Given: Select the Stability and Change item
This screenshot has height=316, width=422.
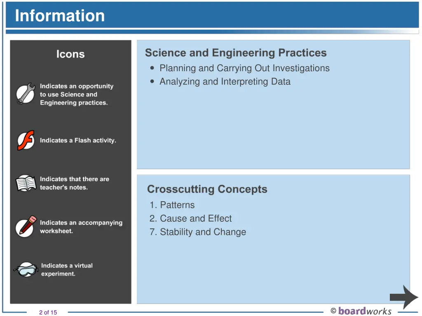Looking at the screenshot, I should (198, 232).
